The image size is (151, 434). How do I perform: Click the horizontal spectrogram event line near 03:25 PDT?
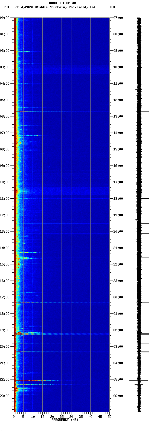62,74
